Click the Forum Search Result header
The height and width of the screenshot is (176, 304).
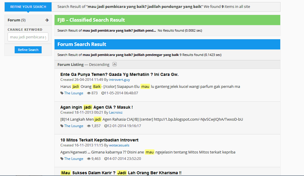pyautogui.click(x=167, y=44)
